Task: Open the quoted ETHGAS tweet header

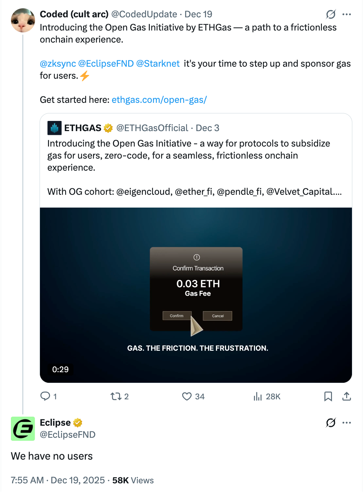Action: (x=133, y=128)
